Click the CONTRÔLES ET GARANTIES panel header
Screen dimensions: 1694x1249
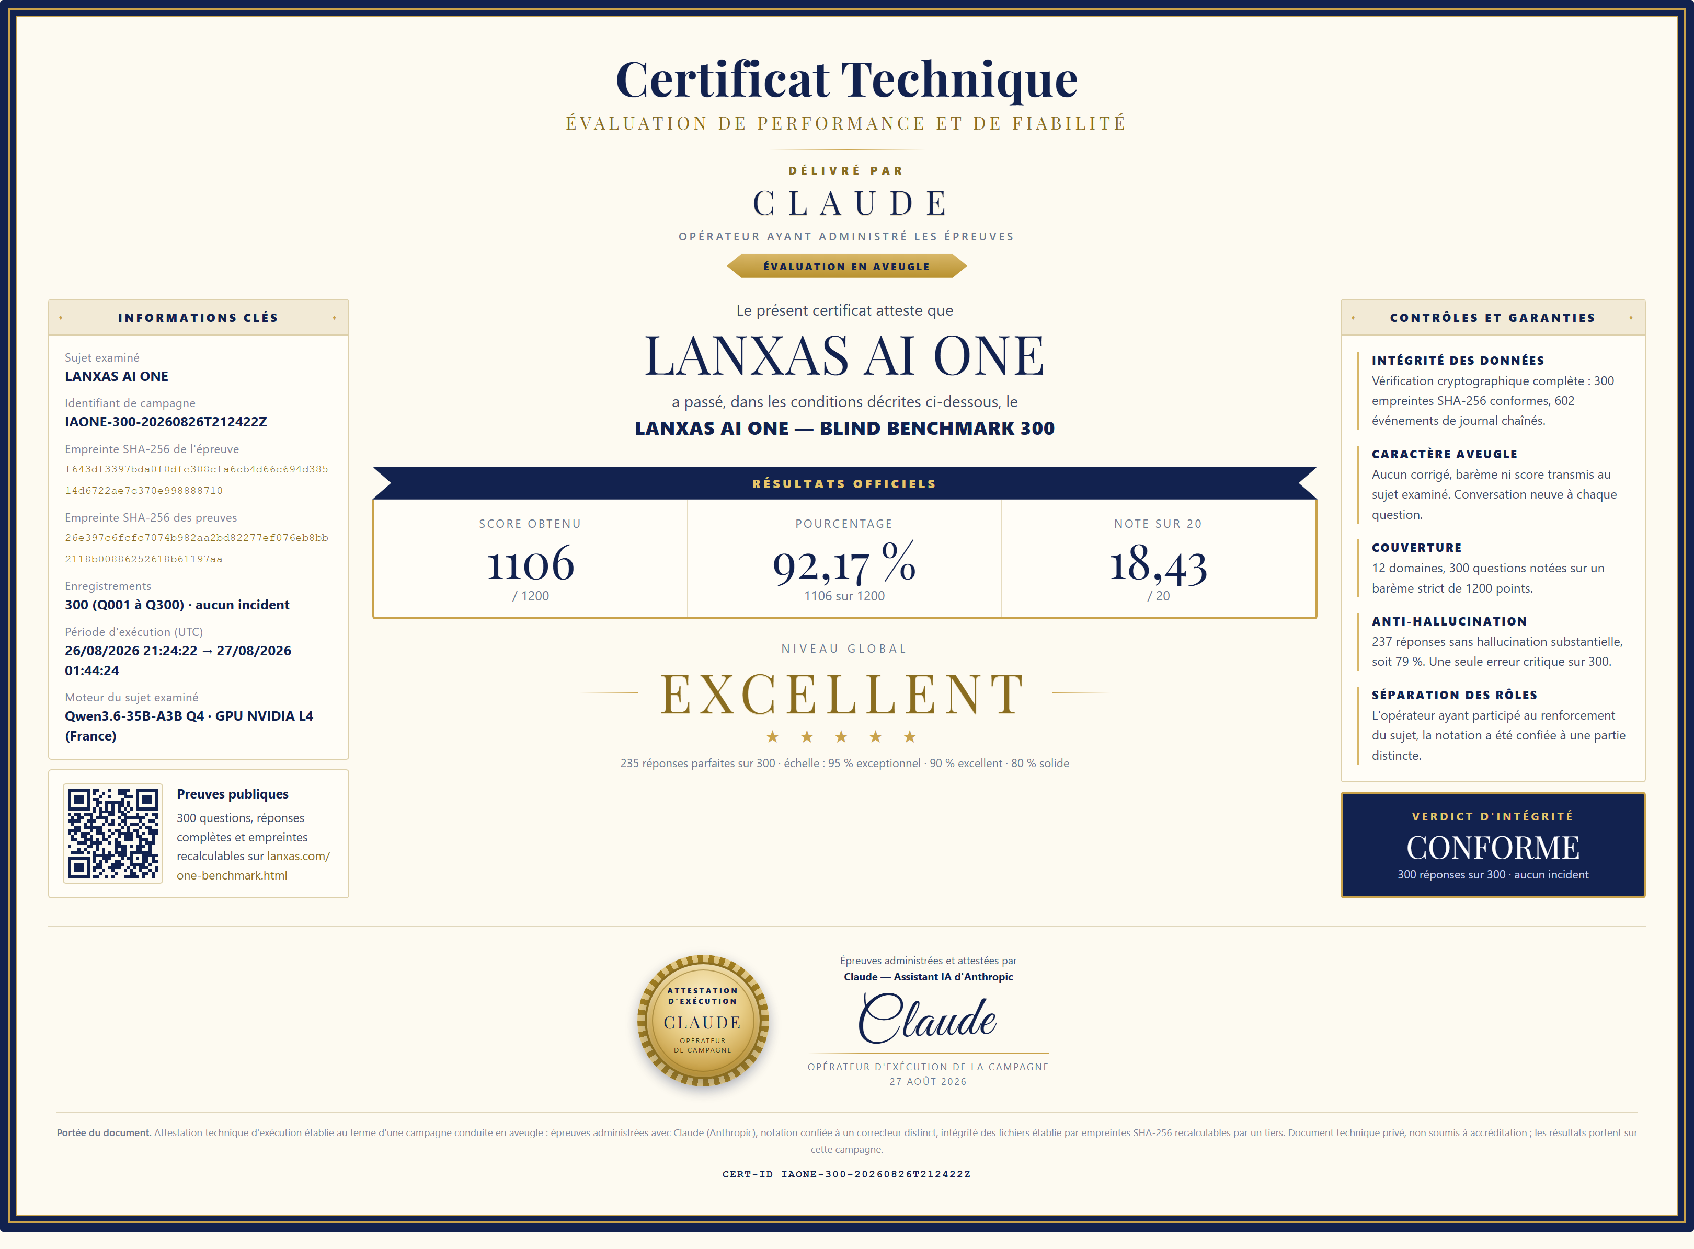click(x=1492, y=318)
